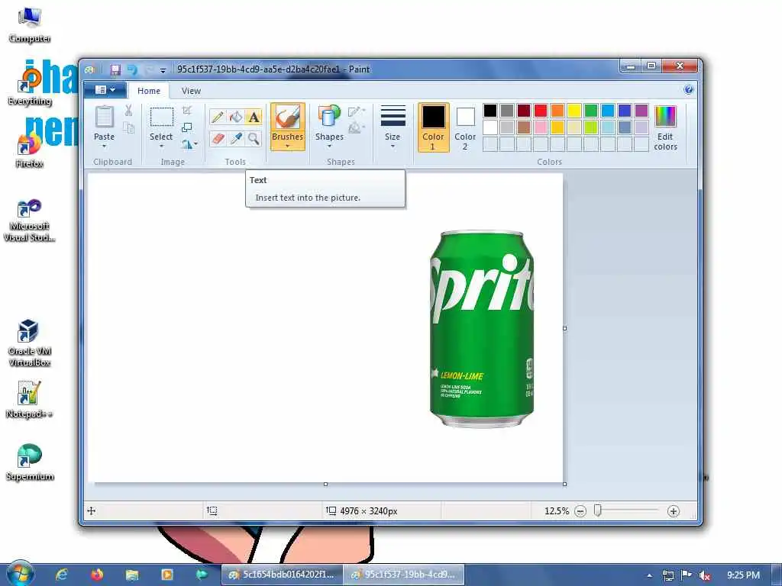Click the rectangular Select tool button
782x586 pixels.
click(162, 118)
